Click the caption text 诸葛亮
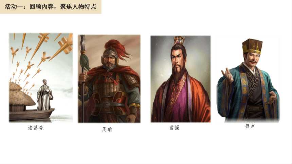The image size is (292, 164). pyautogui.click(x=36, y=128)
